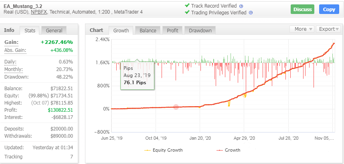344x164 pixels.
Task: Click the Trading Privileges Verified checkmark icon
Action: point(187,12)
